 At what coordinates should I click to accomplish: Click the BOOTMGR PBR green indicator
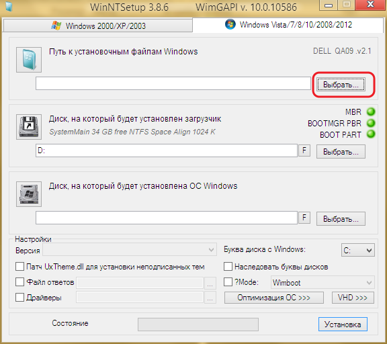371,123
